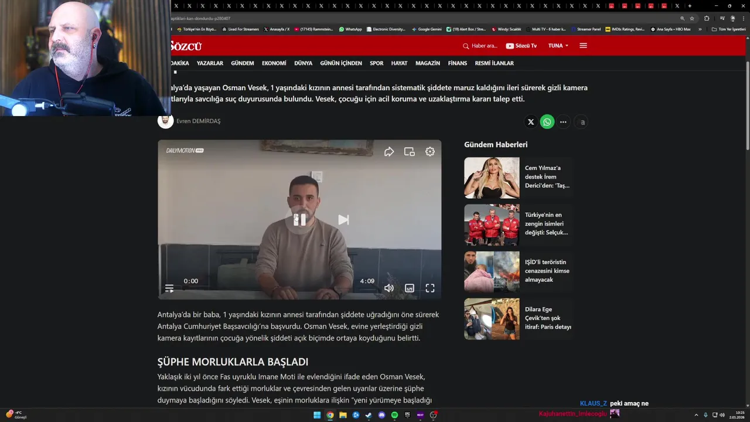Mute the video volume speaker

pyautogui.click(x=389, y=288)
